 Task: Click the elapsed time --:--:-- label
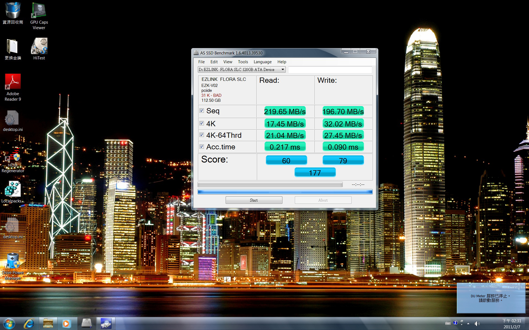[x=358, y=185]
